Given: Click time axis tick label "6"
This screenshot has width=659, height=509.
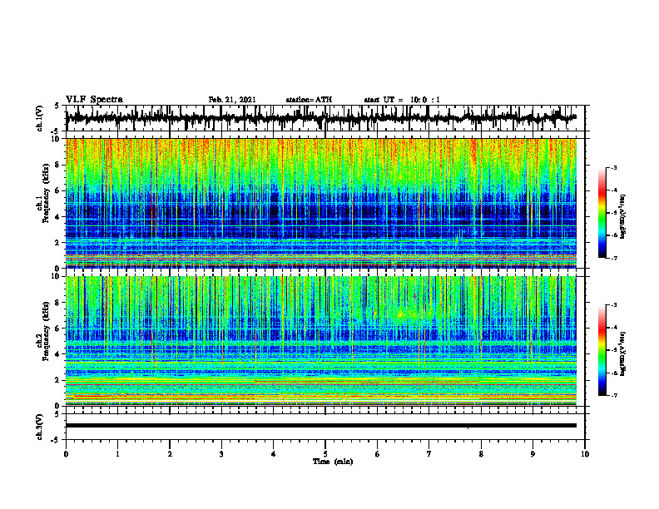Looking at the screenshot, I should (378, 454).
